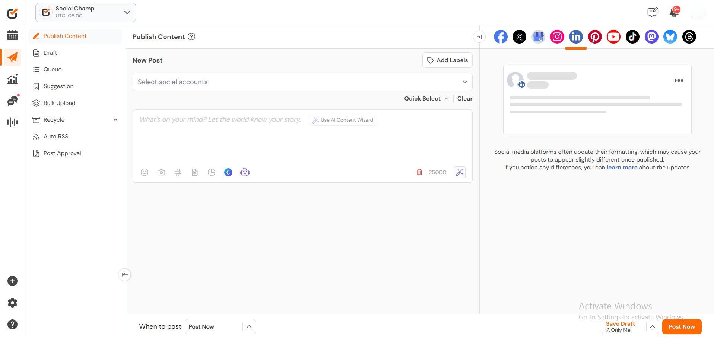The image size is (714, 338).
Task: Click the emoji picker icon
Action: click(145, 172)
